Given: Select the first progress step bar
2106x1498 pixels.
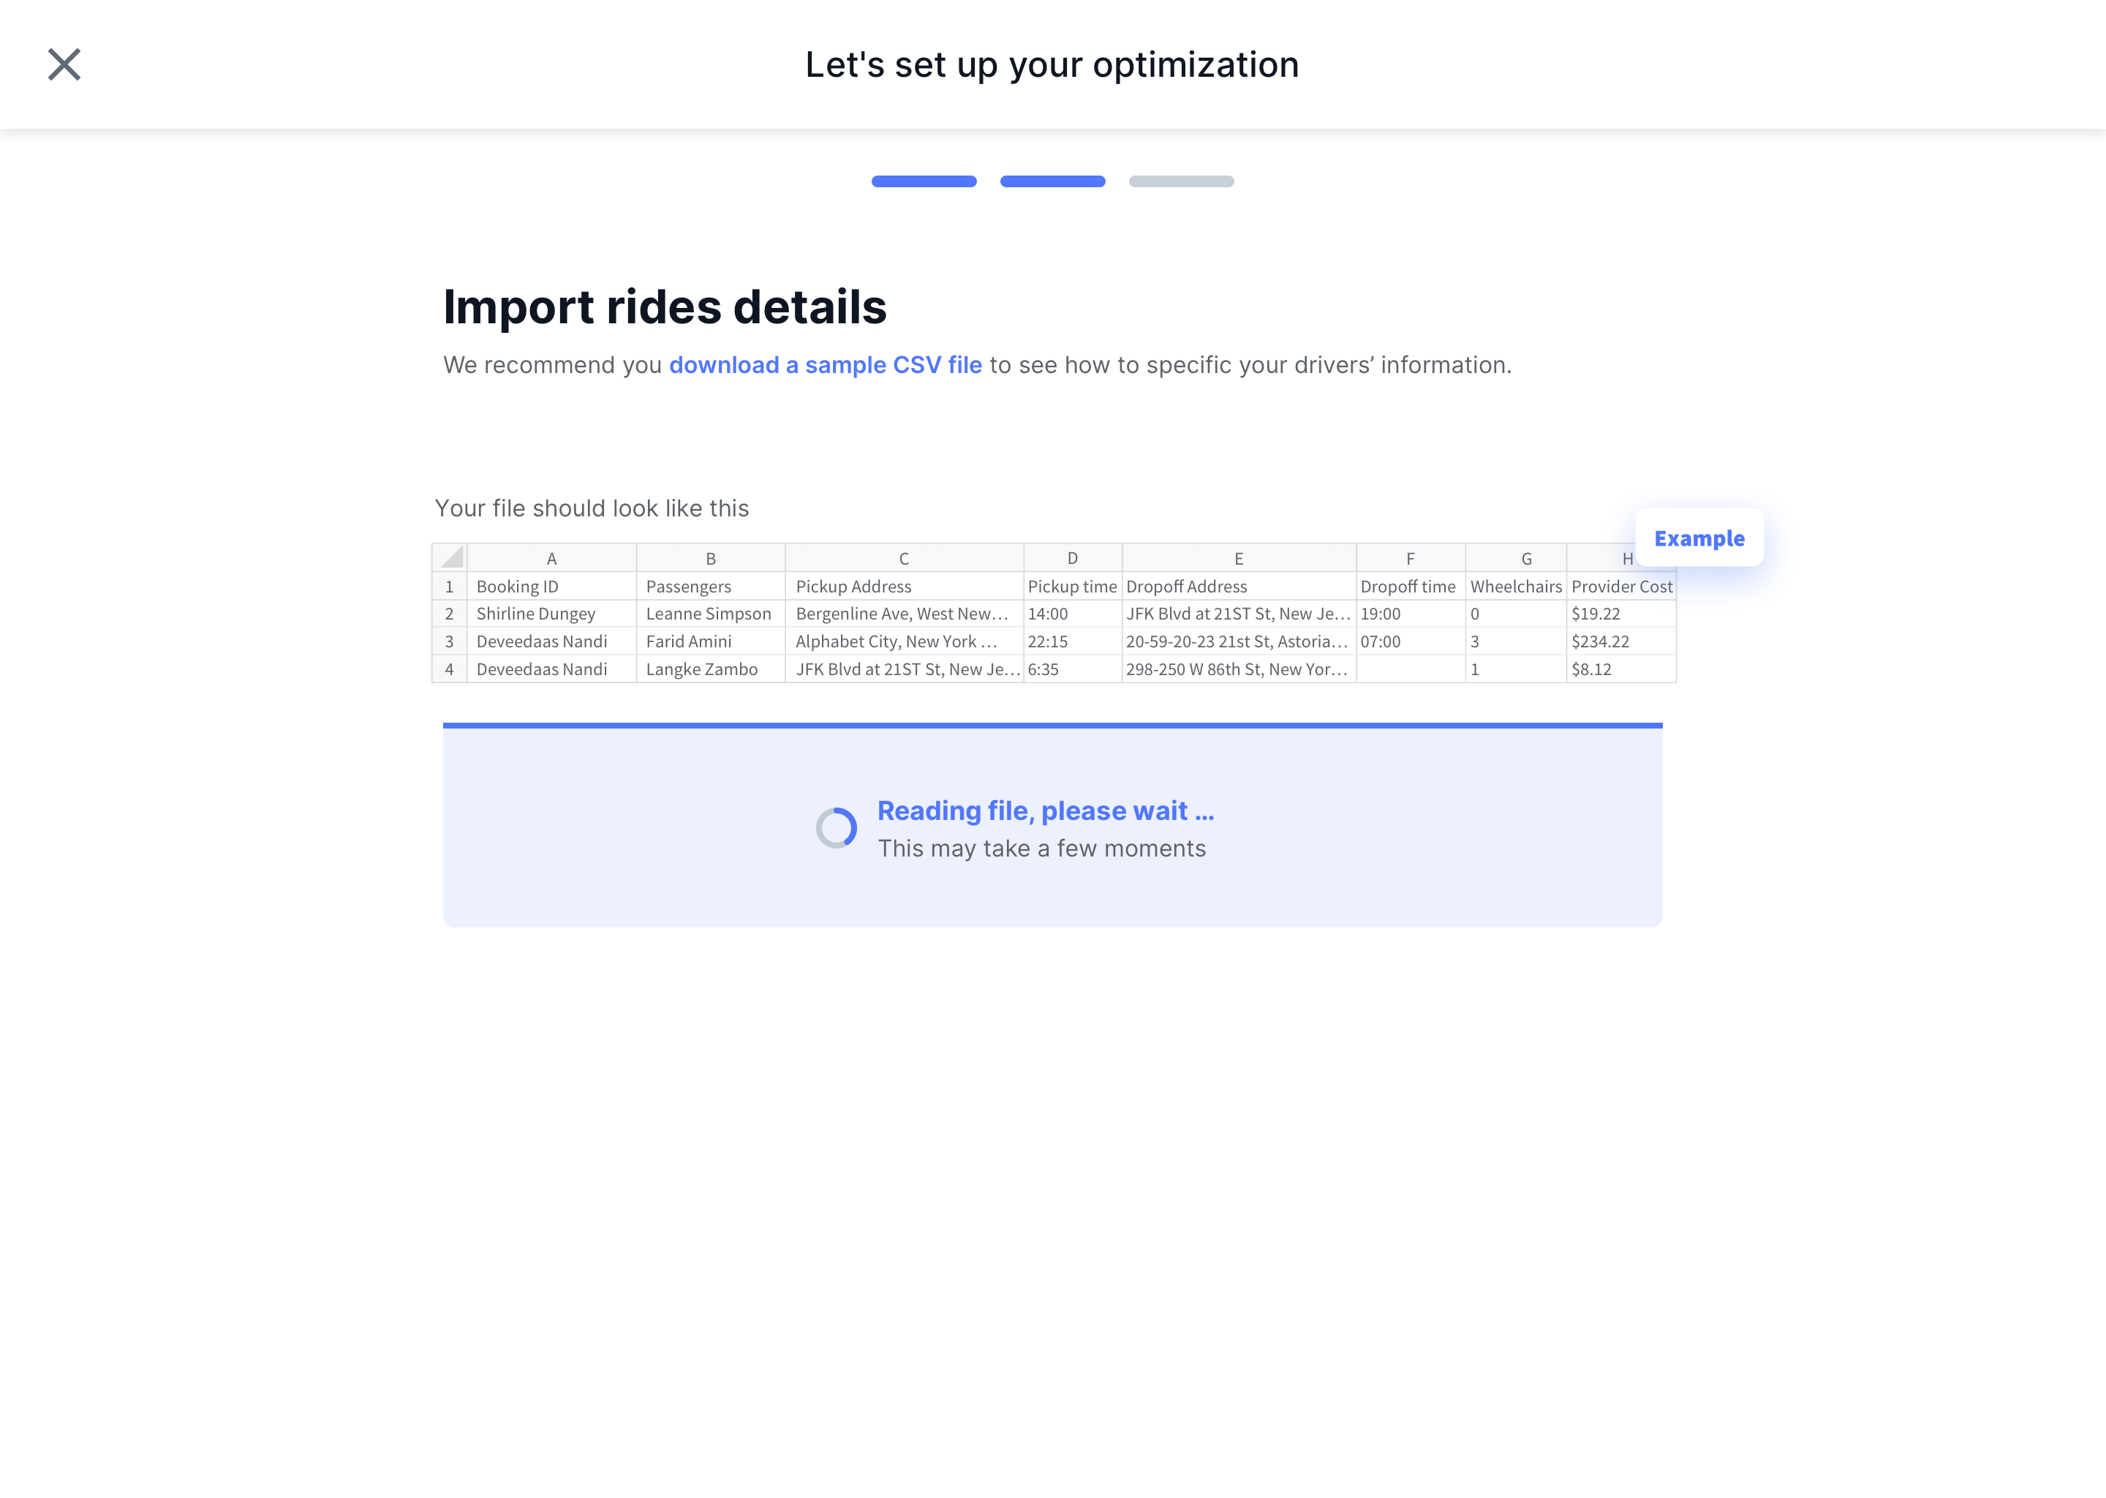Looking at the screenshot, I should (x=923, y=181).
